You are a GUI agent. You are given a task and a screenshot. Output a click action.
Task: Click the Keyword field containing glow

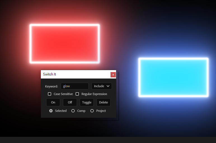tap(75, 86)
